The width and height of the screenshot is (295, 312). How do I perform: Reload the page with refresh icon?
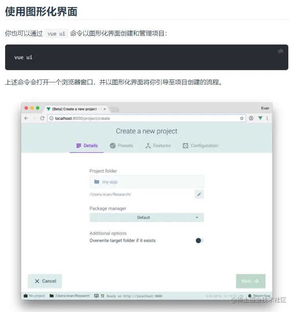pos(42,118)
